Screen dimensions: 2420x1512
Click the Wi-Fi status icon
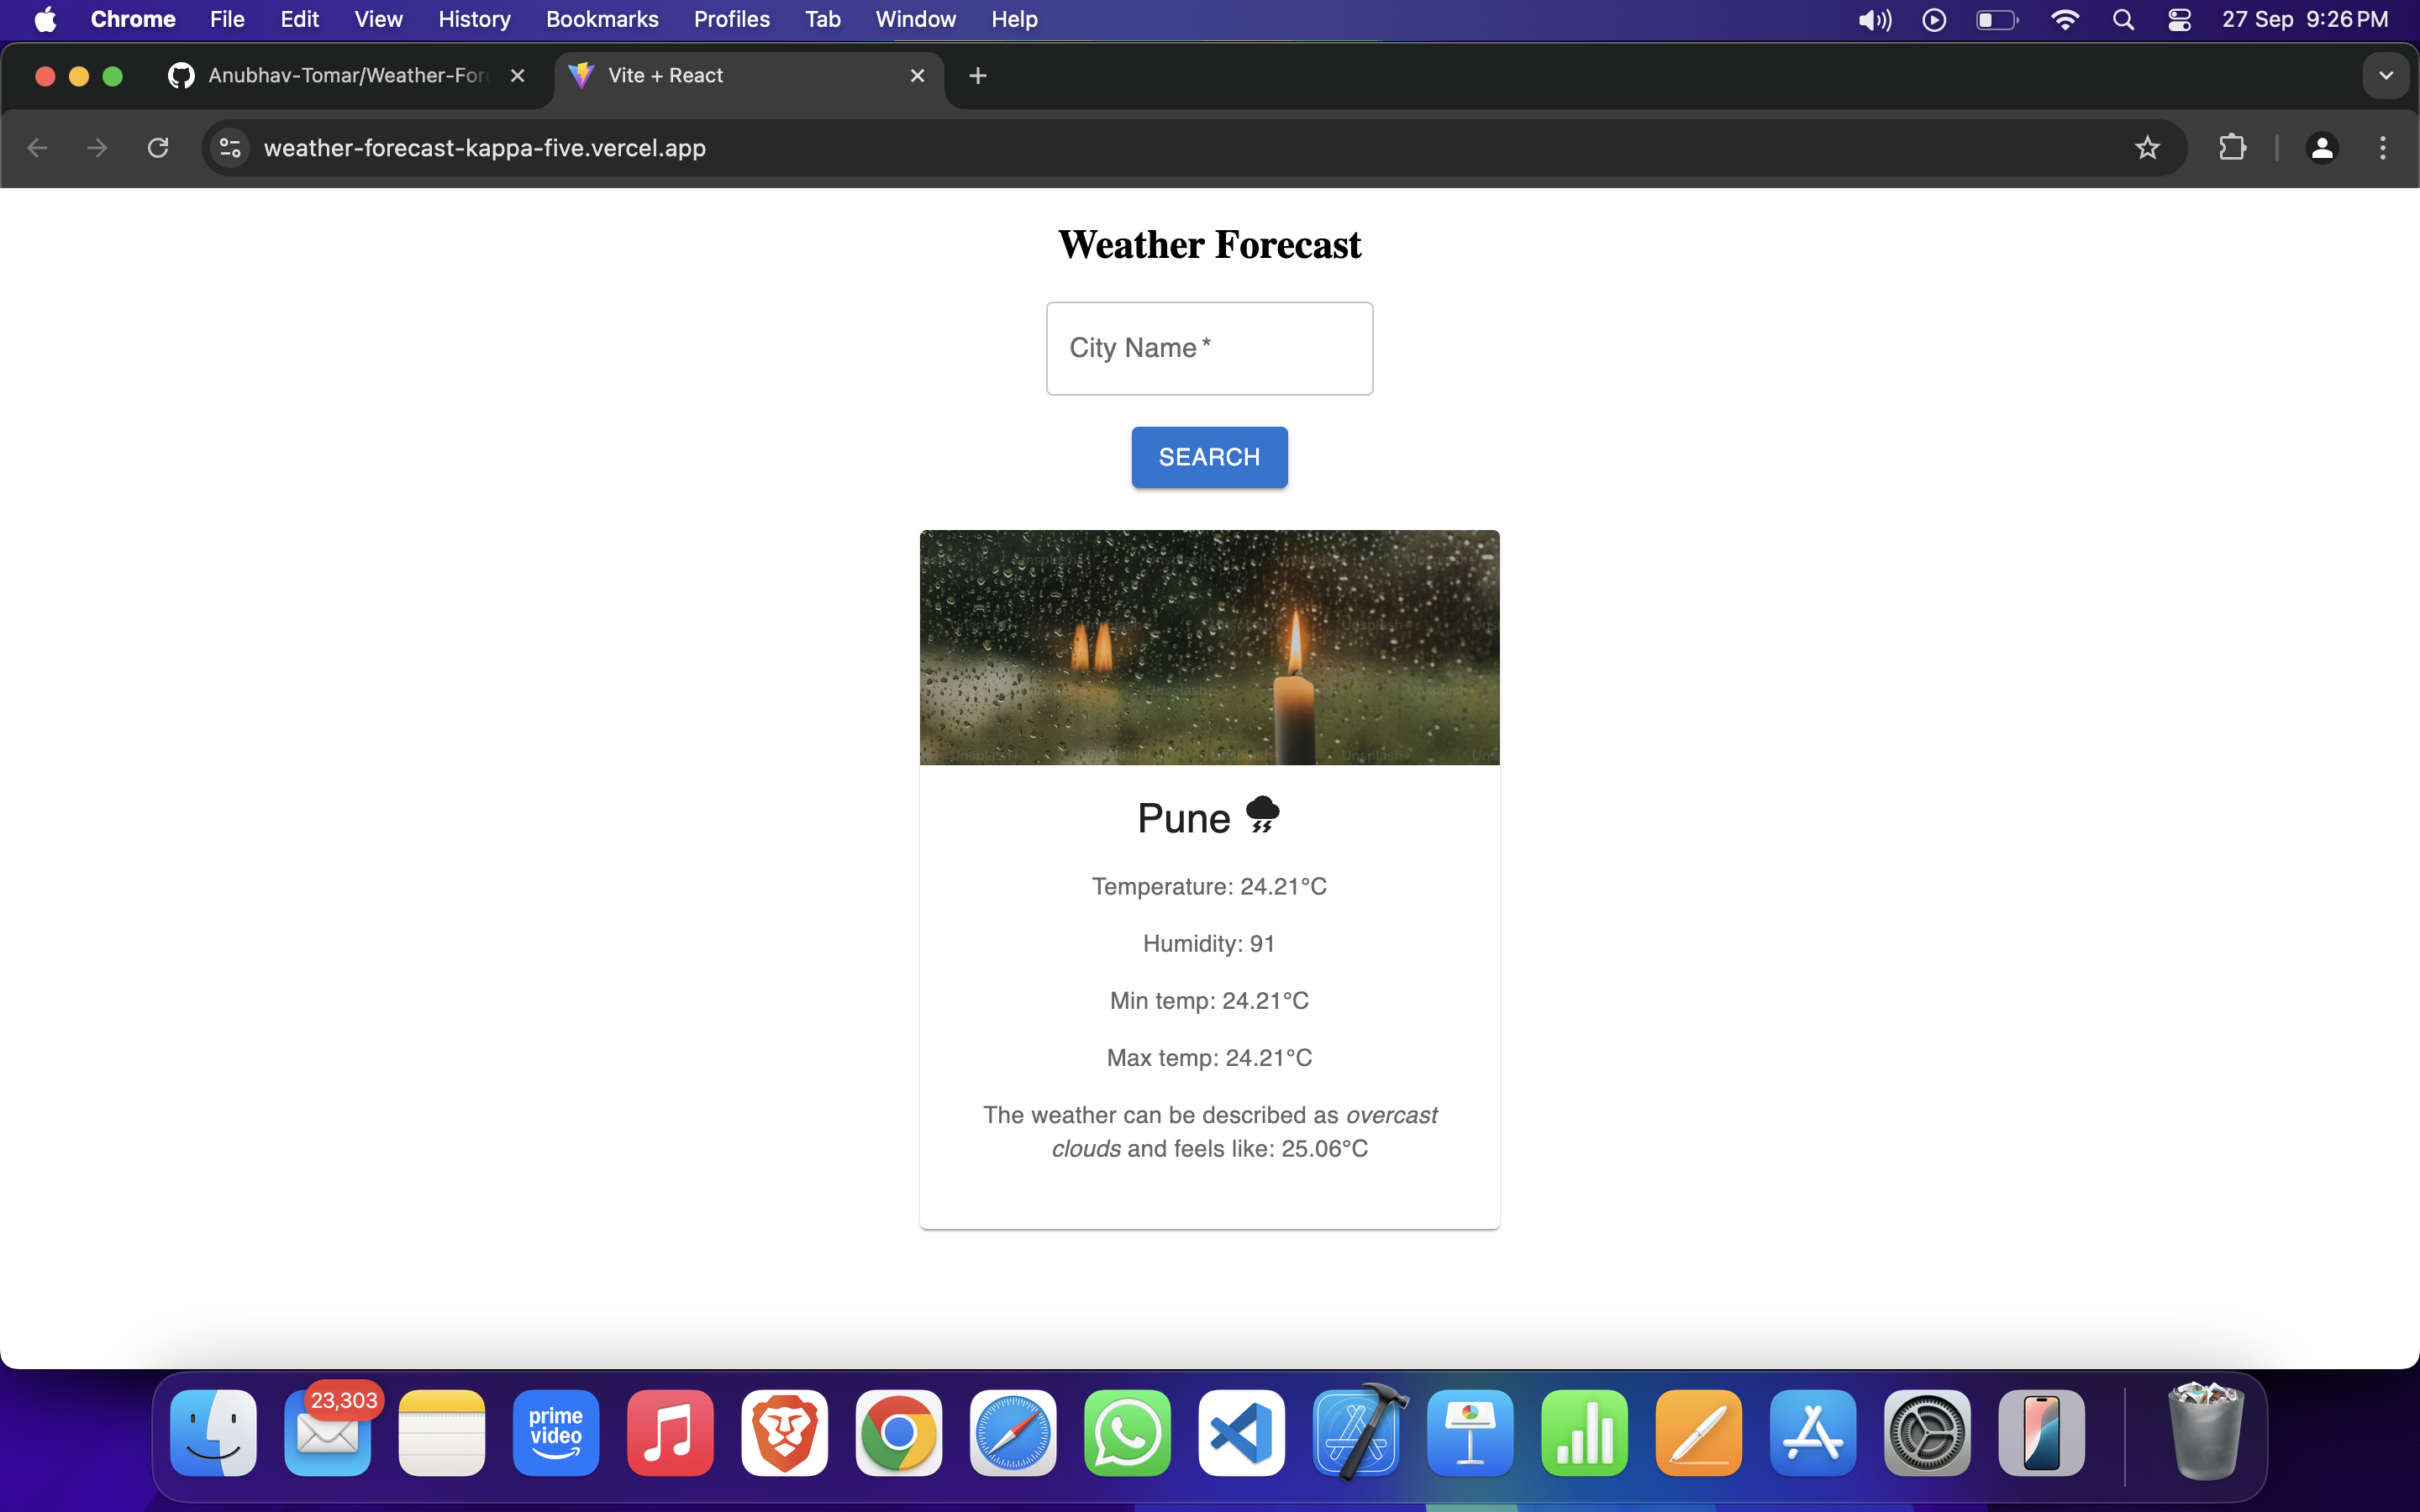2064,20
